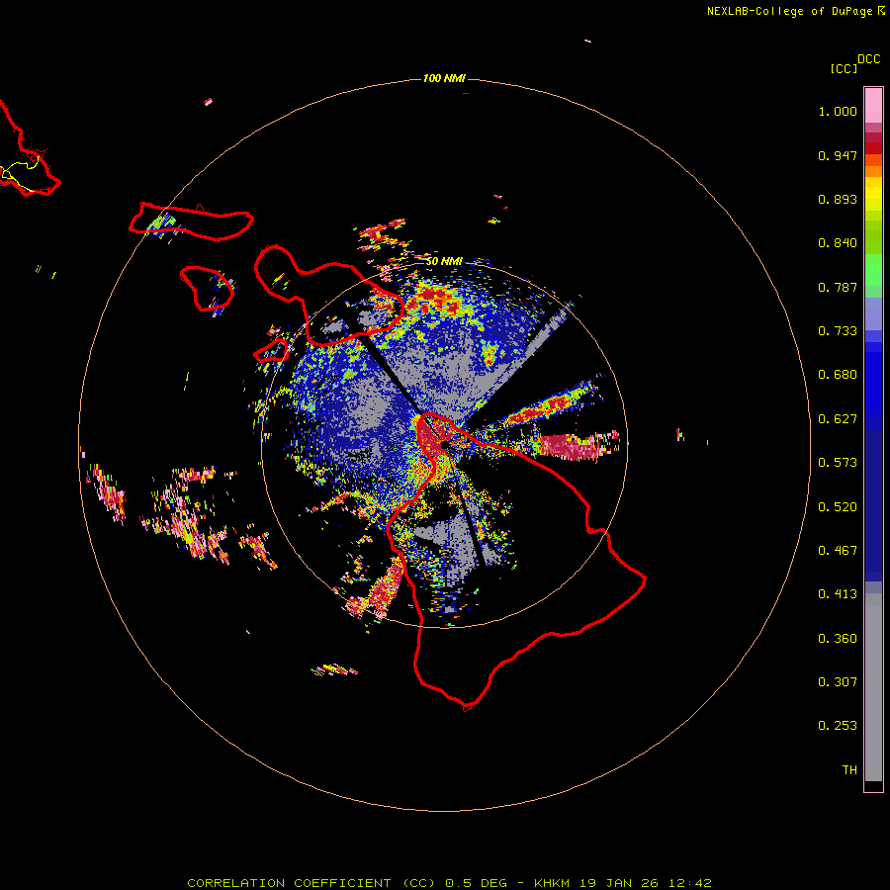Click the 0.360 legend value

coord(838,639)
